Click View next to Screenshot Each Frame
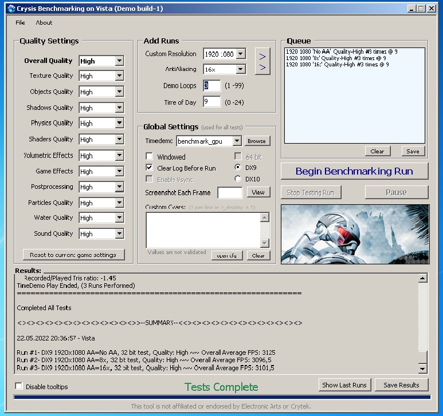Screen dimensions: 443x416 [258, 192]
